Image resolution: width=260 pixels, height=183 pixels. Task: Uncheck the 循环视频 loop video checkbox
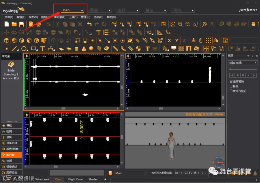tap(231, 81)
